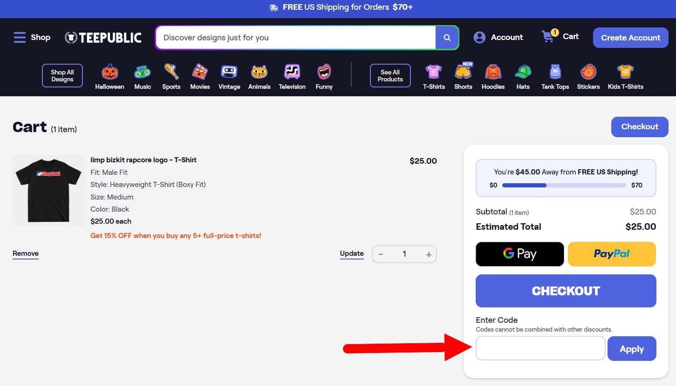This screenshot has width=676, height=386.
Task: Click the black t-shirt thumbnail
Action: [x=48, y=191]
